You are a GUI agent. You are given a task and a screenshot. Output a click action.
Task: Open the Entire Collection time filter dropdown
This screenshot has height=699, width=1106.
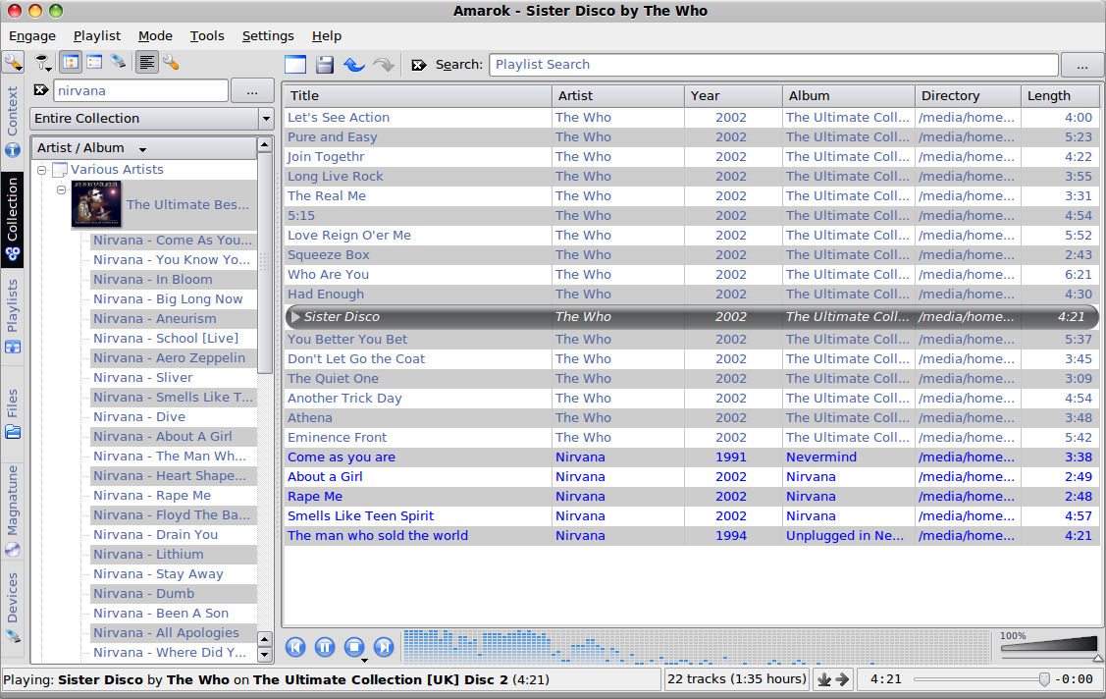(x=152, y=119)
